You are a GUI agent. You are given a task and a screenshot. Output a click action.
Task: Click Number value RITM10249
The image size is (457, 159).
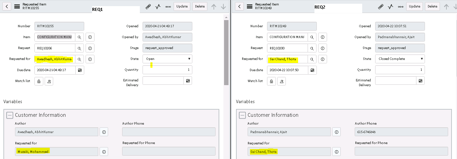click(x=292, y=26)
